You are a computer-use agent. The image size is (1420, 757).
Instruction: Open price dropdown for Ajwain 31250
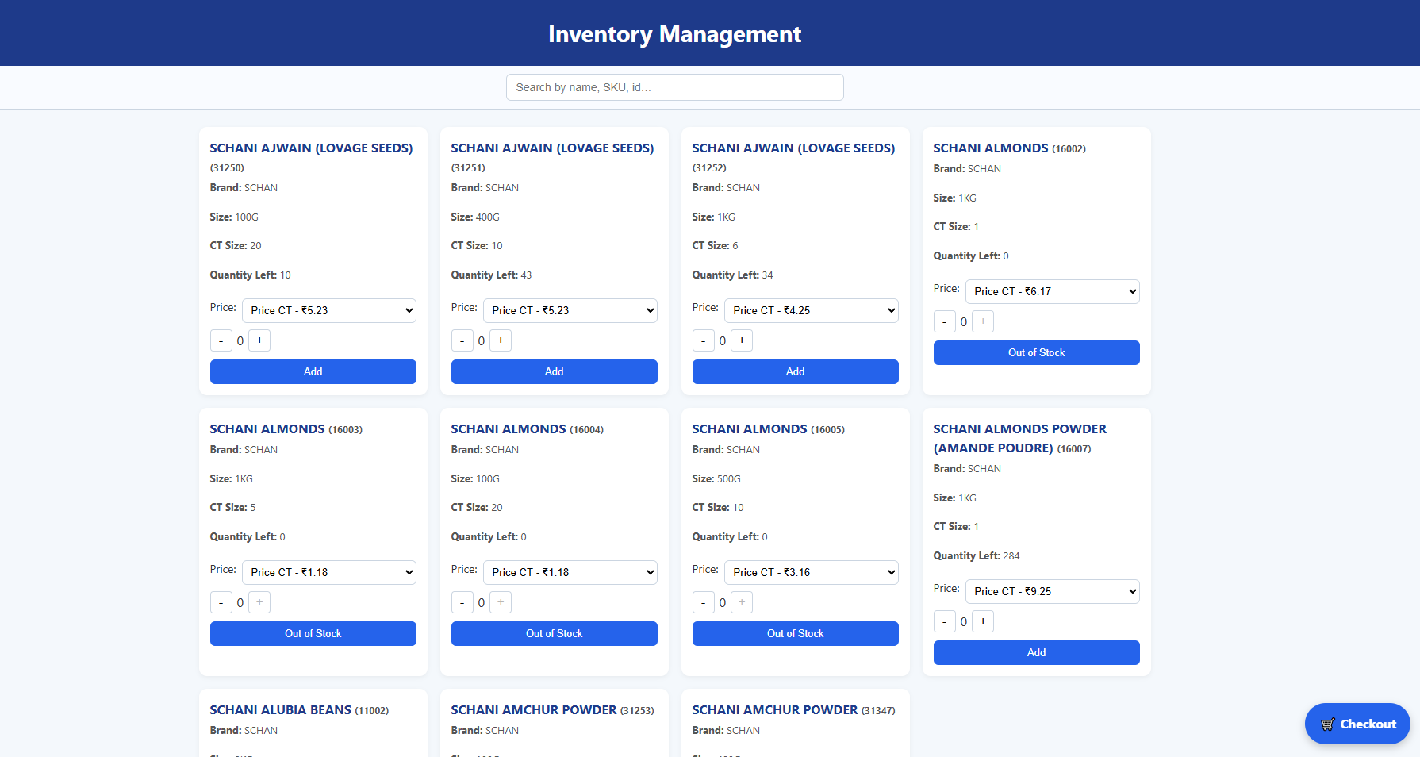coord(328,310)
